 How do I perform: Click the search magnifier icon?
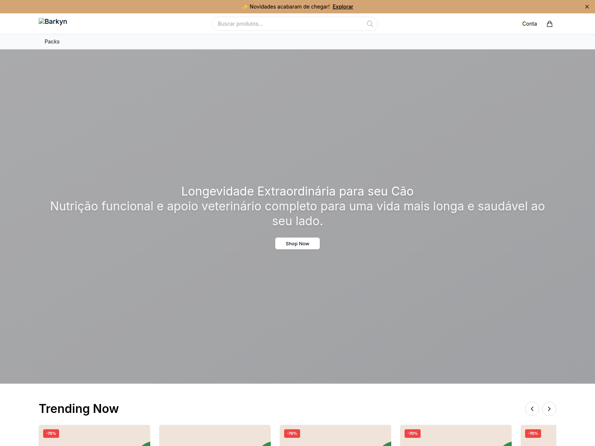point(370,24)
